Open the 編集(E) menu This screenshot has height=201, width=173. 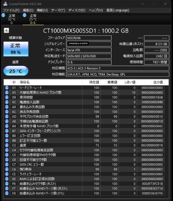click(x=28, y=10)
